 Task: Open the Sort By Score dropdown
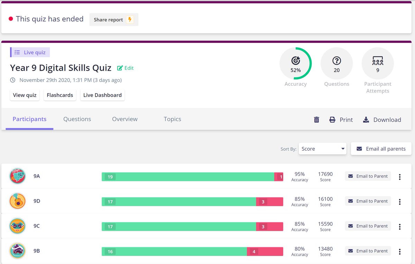[322, 149]
